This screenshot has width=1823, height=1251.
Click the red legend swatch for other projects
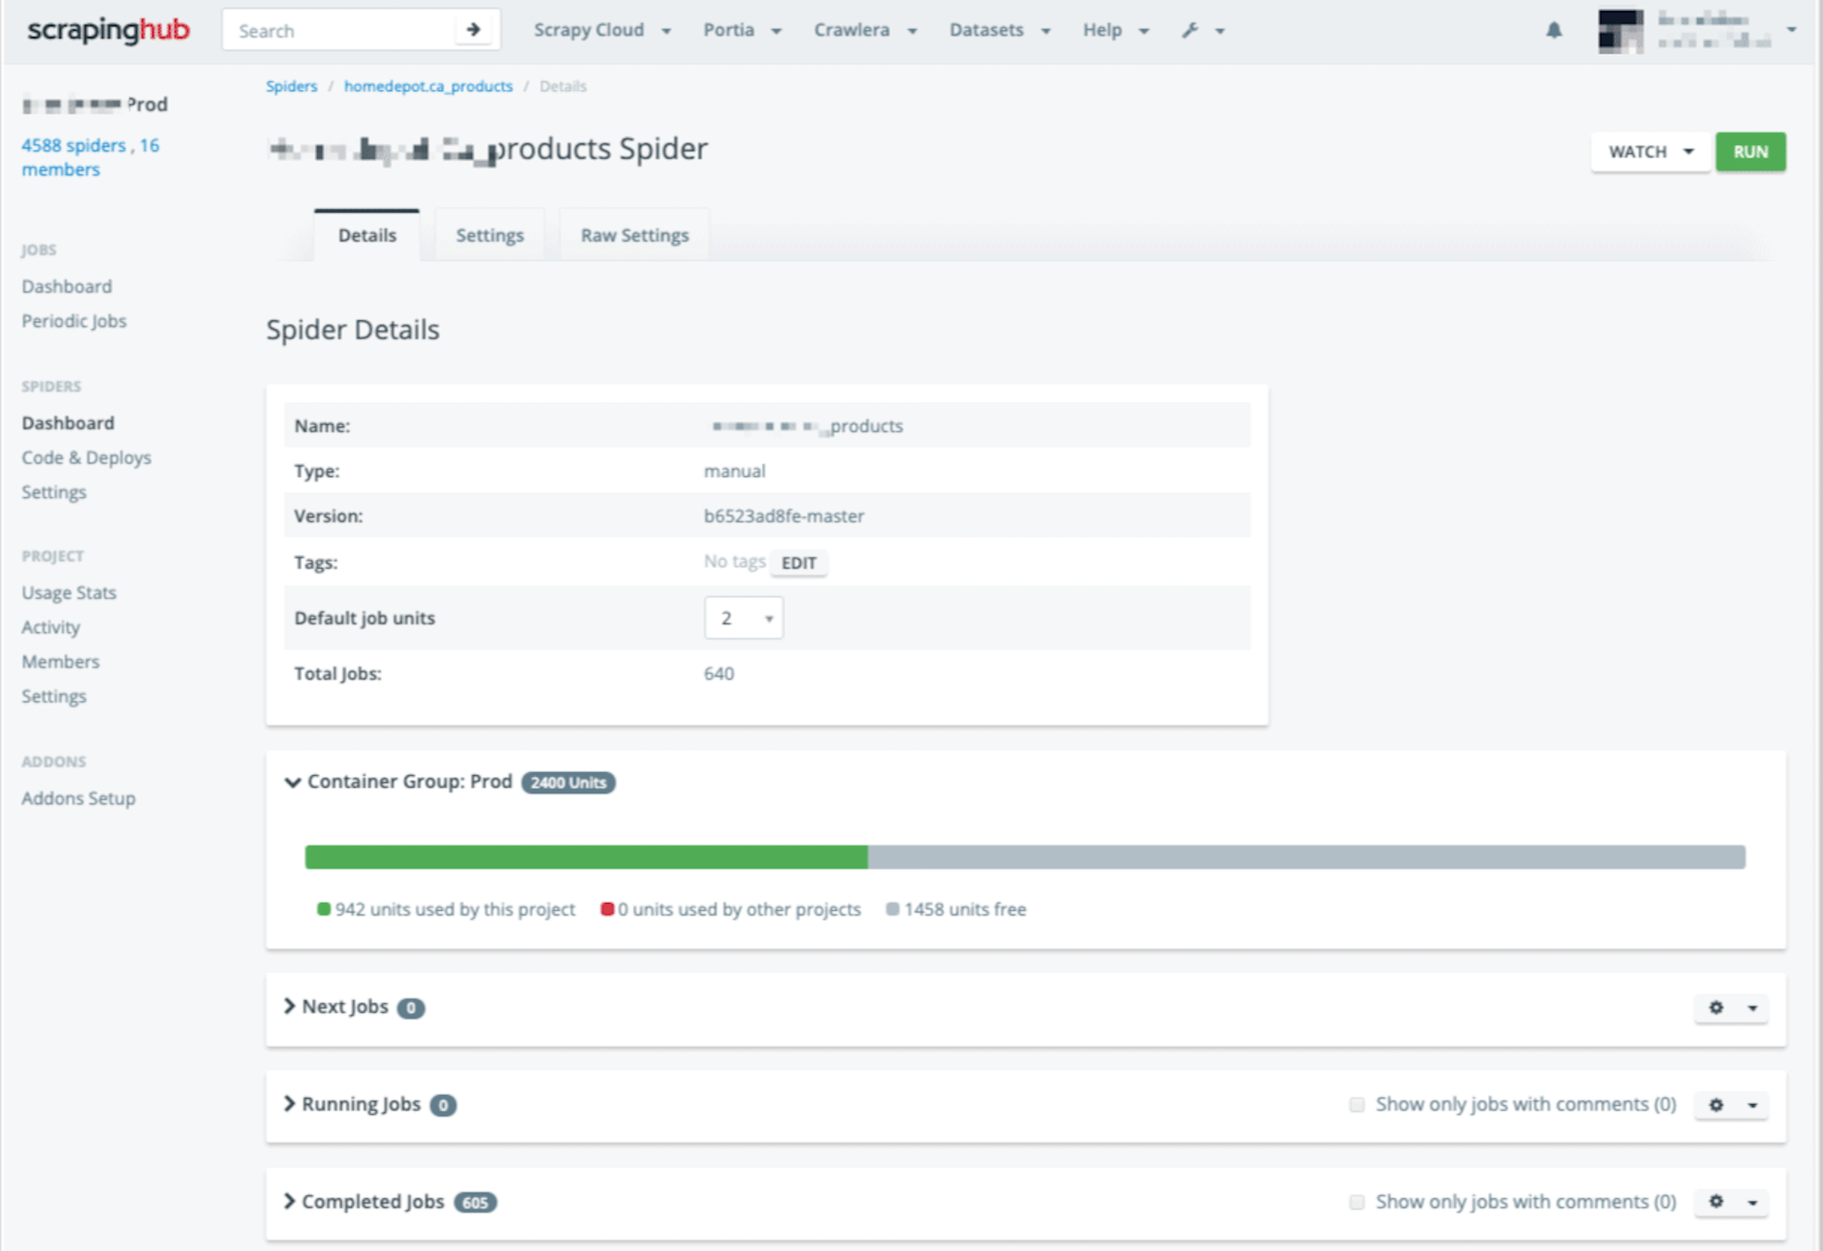pos(607,909)
